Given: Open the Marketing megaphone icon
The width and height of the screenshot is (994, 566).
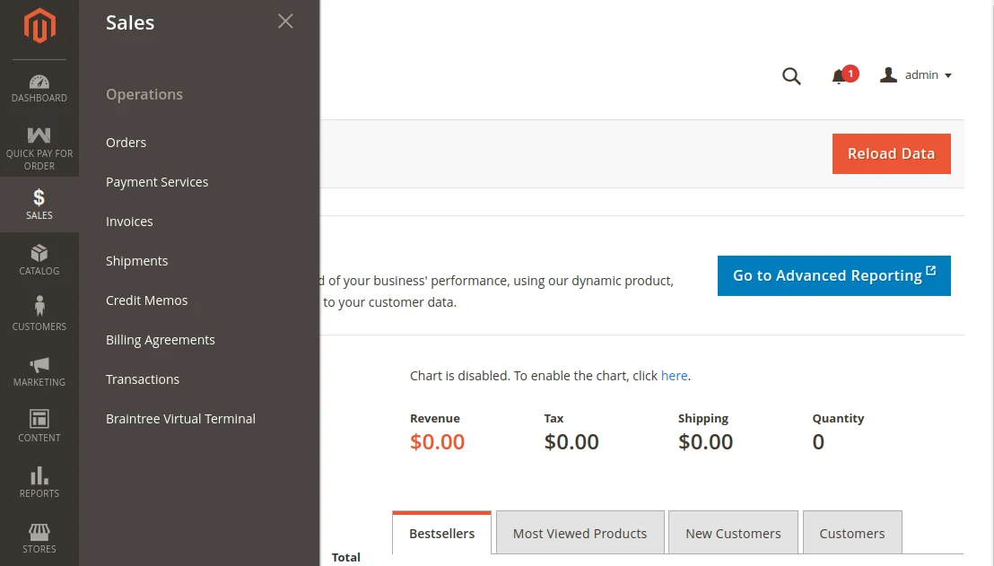Looking at the screenshot, I should pos(39,370).
